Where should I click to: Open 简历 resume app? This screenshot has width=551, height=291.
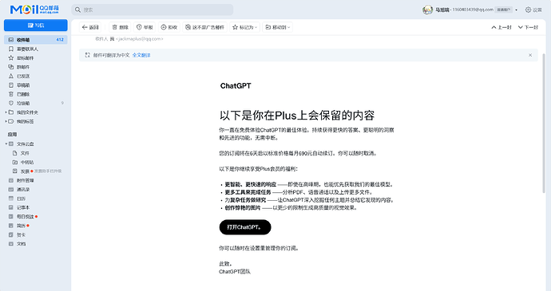pos(21,226)
